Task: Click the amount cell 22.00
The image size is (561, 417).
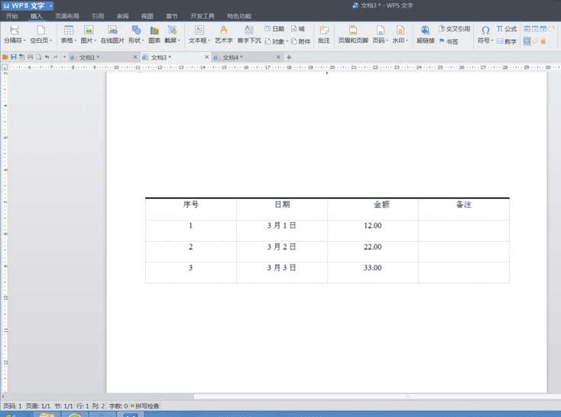Action: (x=373, y=252)
